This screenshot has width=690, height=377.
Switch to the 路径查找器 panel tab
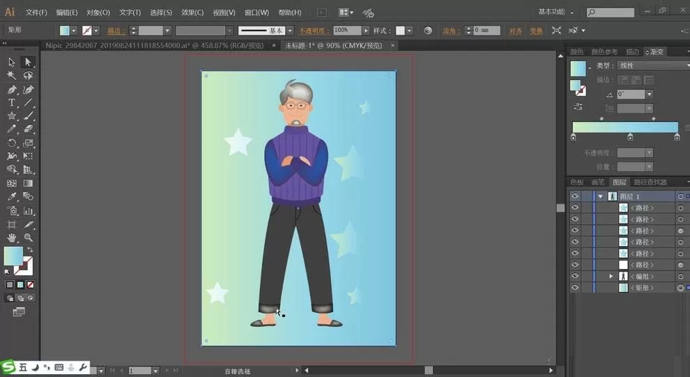coord(650,182)
